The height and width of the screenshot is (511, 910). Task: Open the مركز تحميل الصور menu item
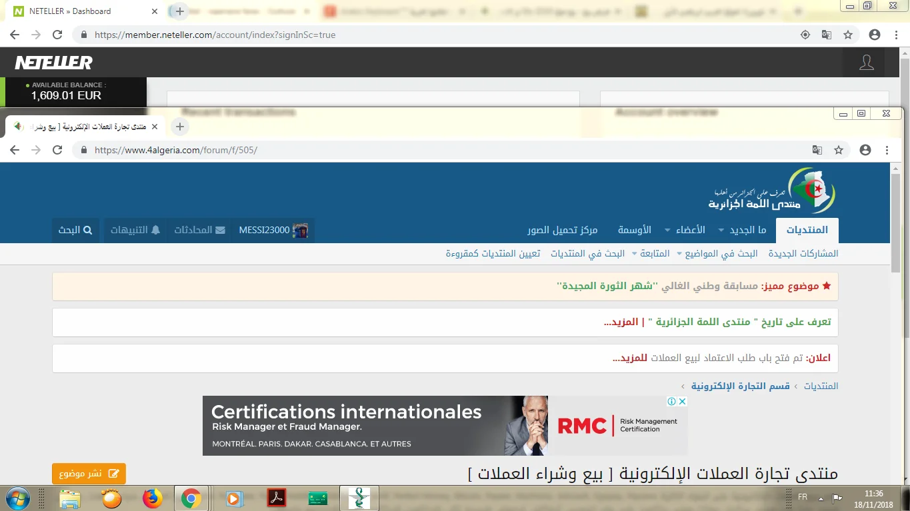(x=562, y=230)
